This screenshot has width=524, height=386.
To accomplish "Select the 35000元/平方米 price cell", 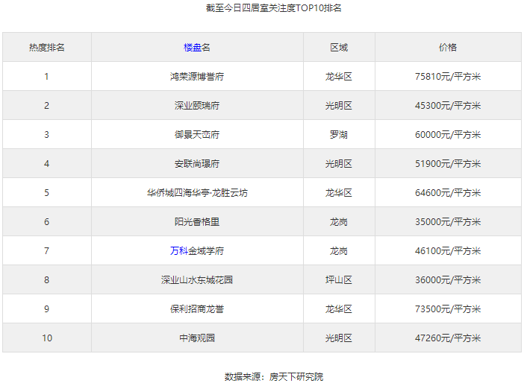I will [448, 222].
